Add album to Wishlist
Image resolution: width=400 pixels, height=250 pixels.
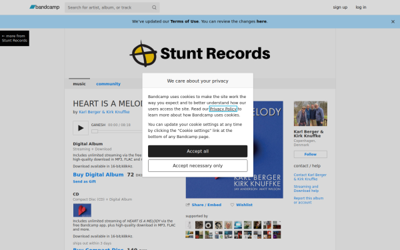244,205
